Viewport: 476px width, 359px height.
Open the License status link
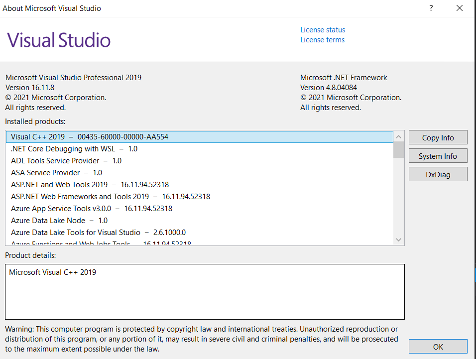pos(322,29)
